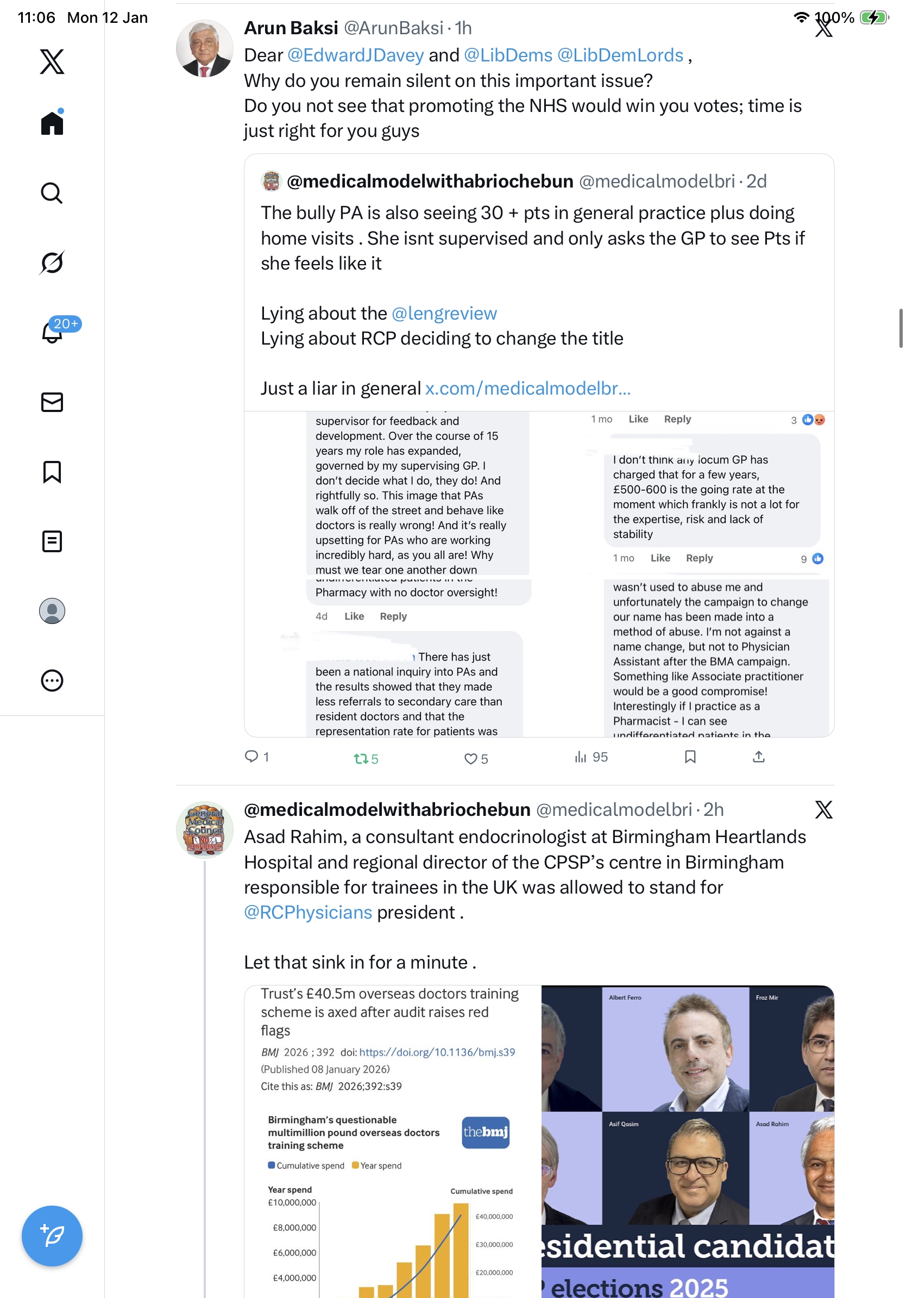
Task: Open the presidential candidates image
Action: point(688,1141)
